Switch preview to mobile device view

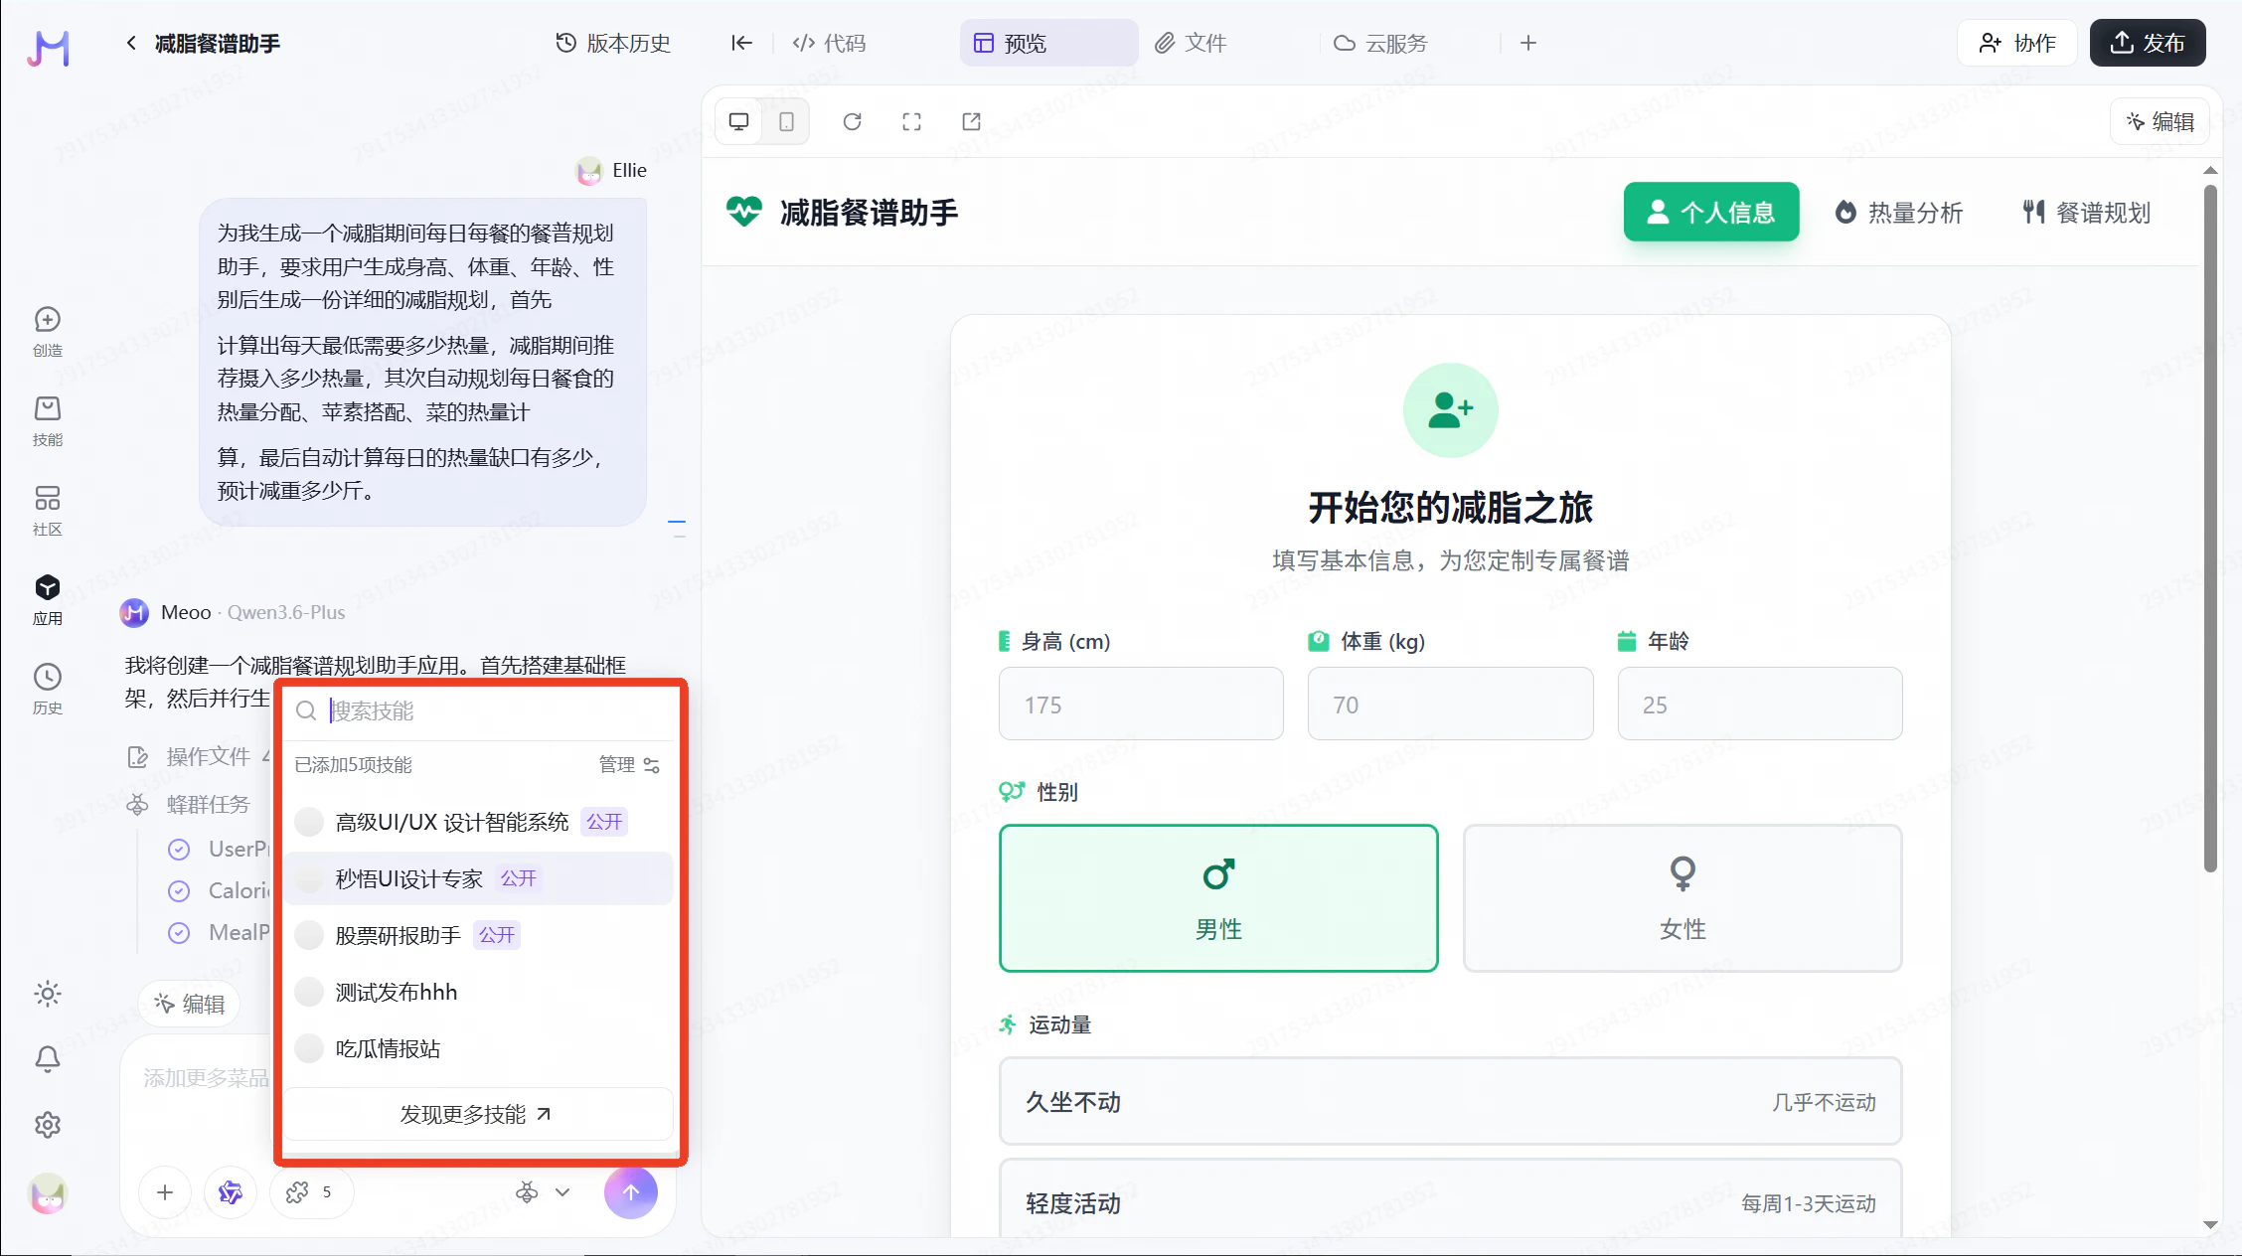click(786, 121)
